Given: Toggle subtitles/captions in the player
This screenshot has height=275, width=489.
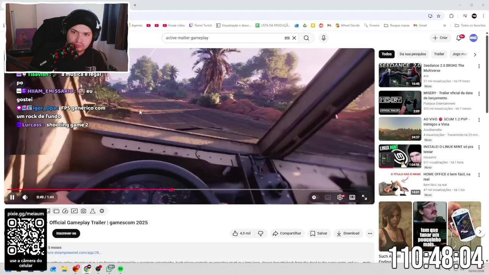Looking at the screenshot, I should [327, 197].
